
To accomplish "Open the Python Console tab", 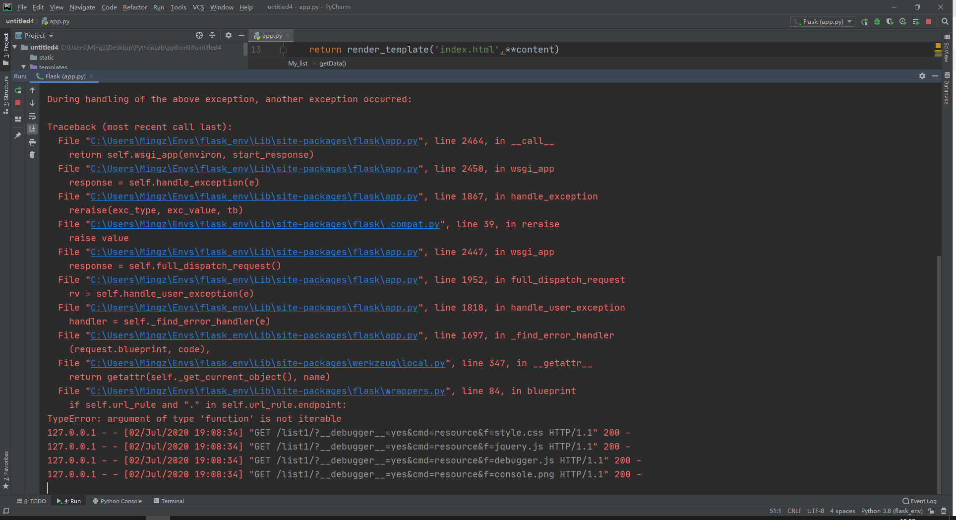I will tap(117, 501).
